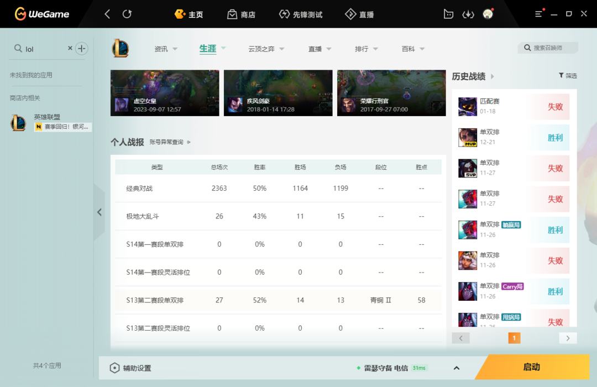Open the 主页 home tab
The width and height of the screenshot is (597, 387).
189,14
